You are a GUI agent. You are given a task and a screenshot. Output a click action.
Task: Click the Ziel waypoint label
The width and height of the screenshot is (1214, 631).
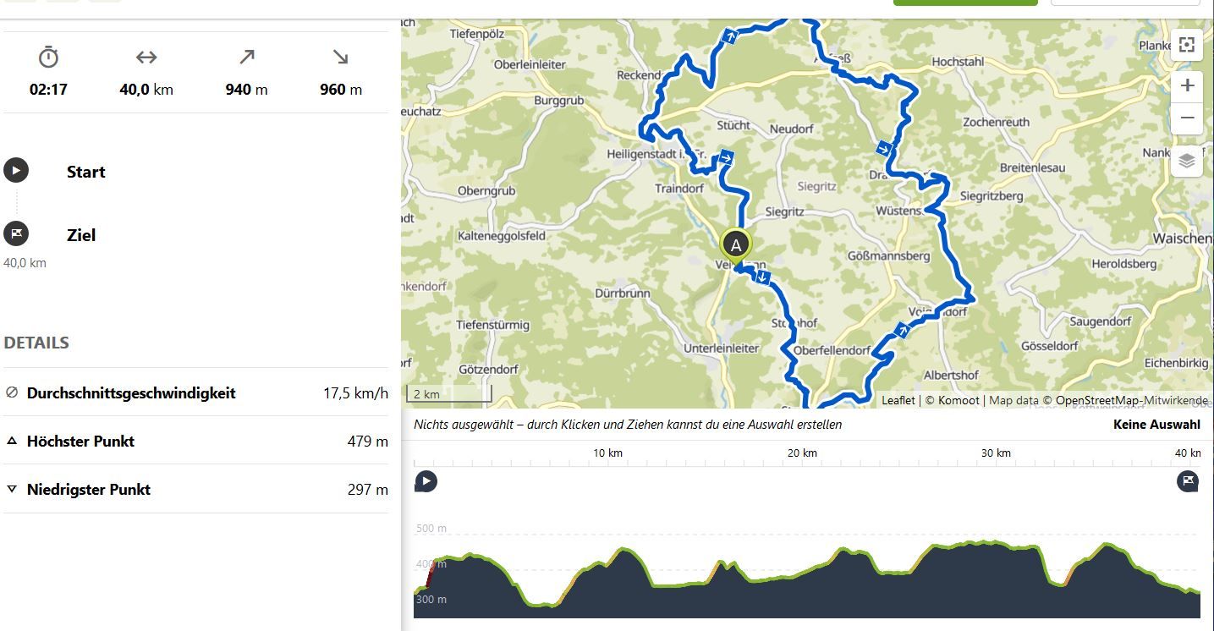pos(81,235)
